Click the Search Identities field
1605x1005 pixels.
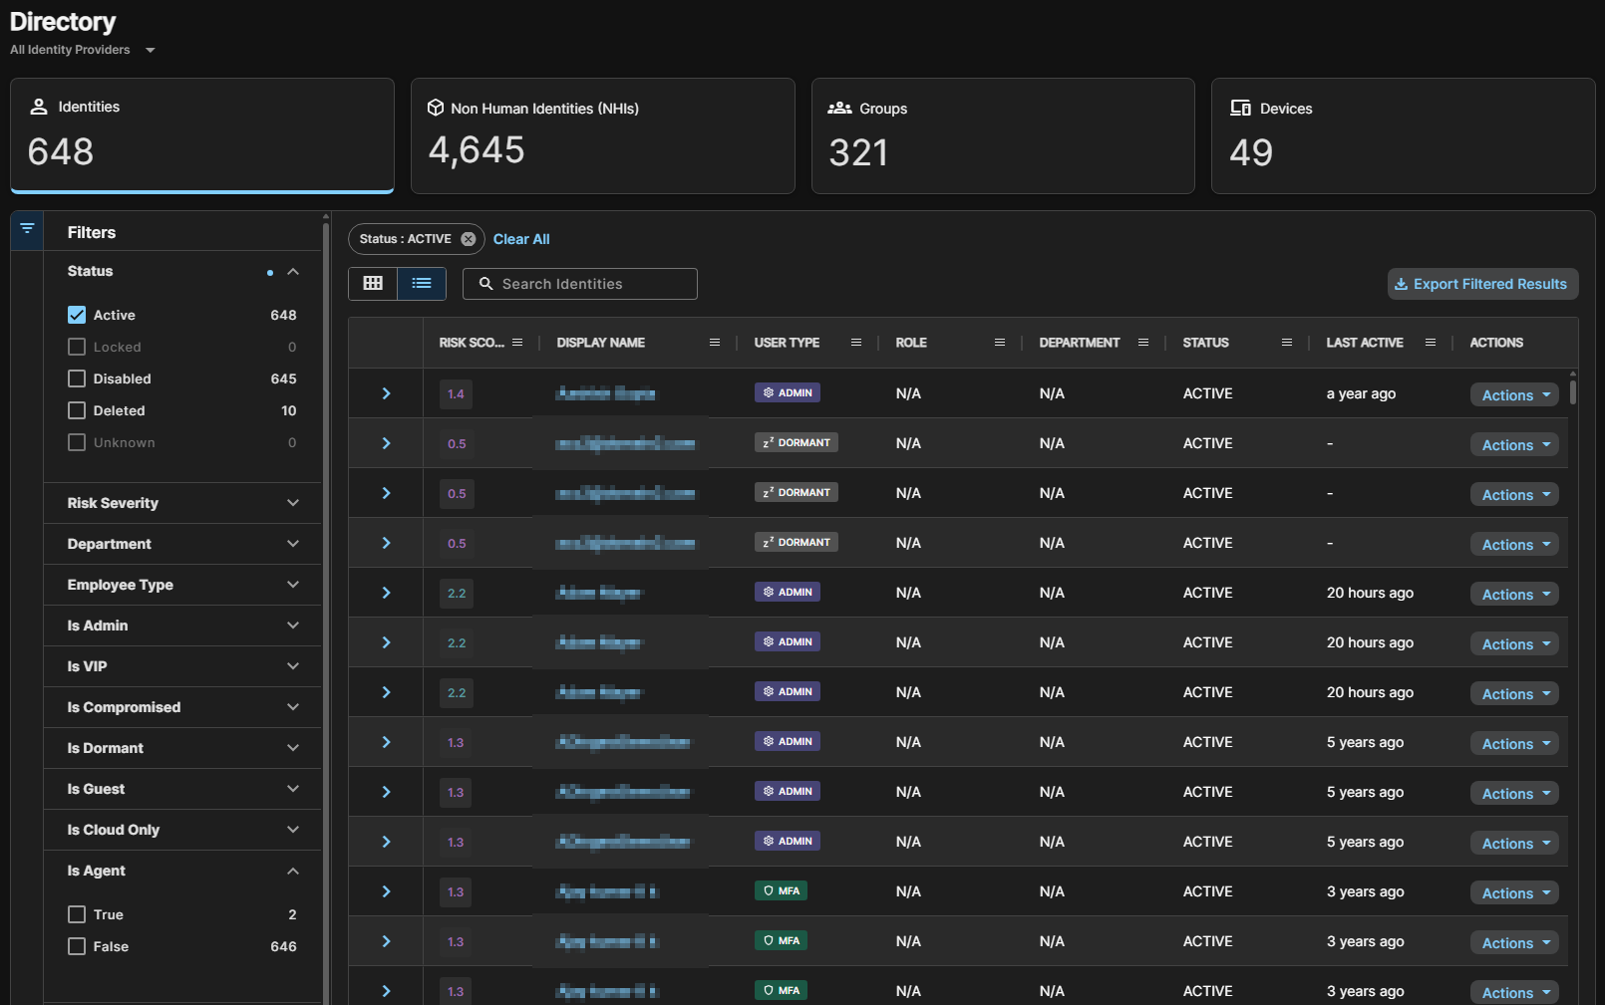pyautogui.click(x=580, y=284)
